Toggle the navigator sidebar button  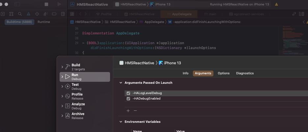pyautogui.click(x=17, y=4)
